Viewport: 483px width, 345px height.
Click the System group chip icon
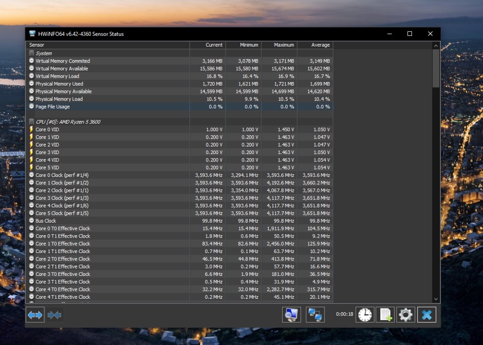[31, 53]
